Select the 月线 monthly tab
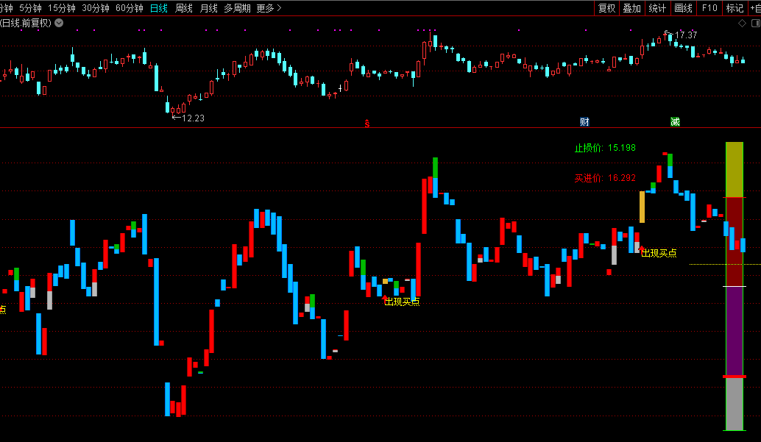Image resolution: width=761 pixels, height=442 pixels. tap(209, 8)
